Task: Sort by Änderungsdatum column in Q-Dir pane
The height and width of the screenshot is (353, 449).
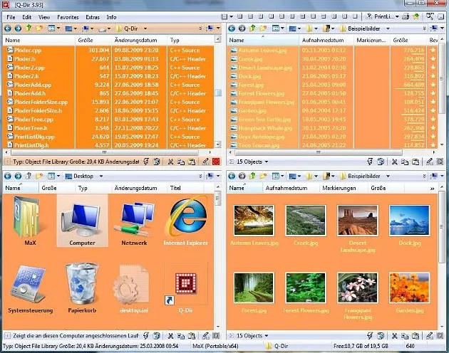Action: [x=139, y=40]
